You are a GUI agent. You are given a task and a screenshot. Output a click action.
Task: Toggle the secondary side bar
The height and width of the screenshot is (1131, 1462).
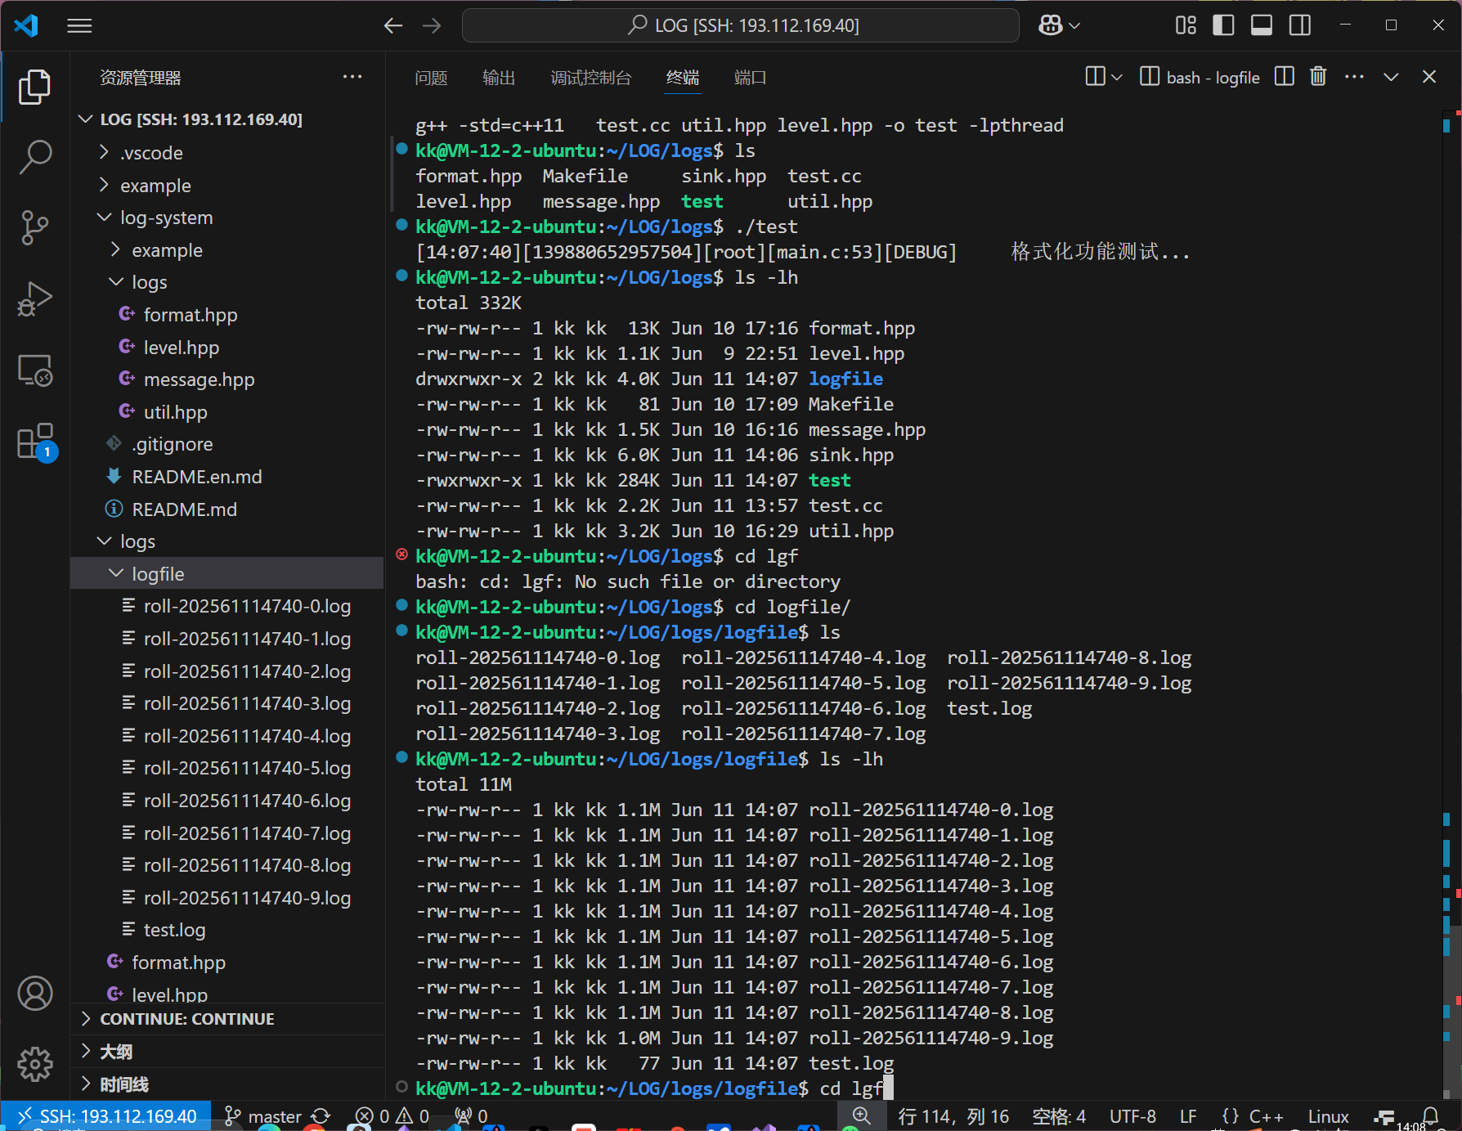click(1300, 25)
